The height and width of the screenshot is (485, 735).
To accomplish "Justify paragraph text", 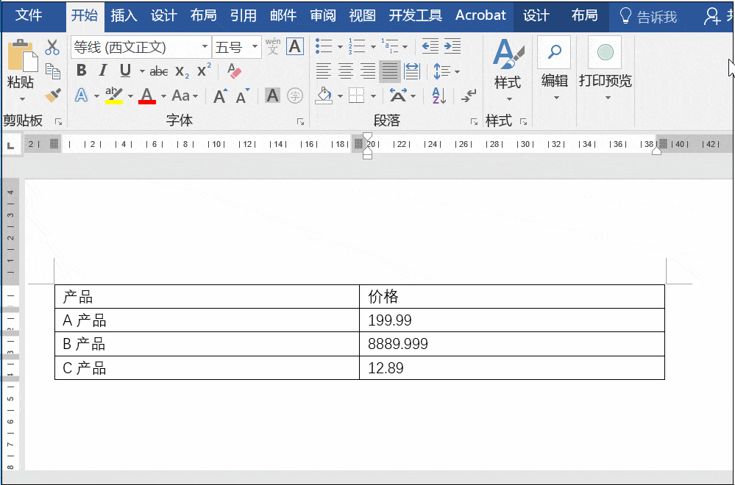I will (389, 71).
